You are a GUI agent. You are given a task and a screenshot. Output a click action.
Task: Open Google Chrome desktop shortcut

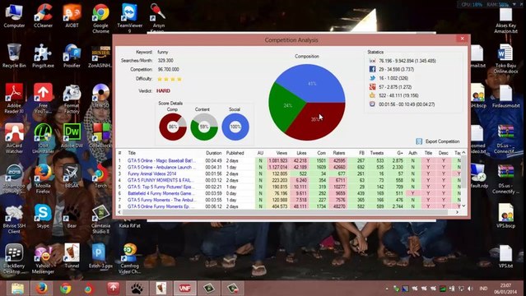[x=100, y=18]
